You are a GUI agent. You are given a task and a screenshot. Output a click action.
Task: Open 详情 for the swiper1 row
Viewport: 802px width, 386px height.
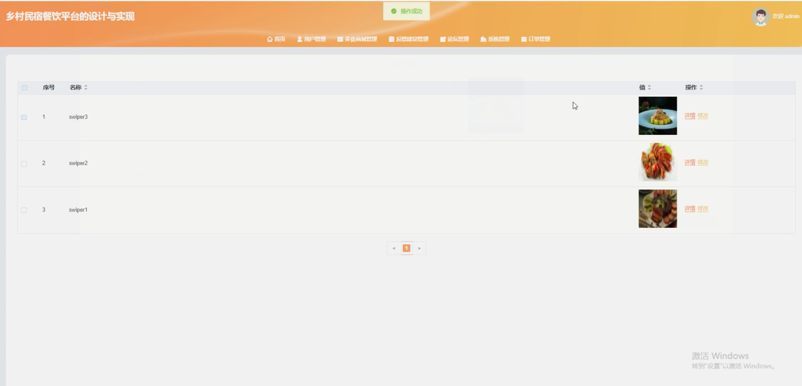(x=690, y=209)
